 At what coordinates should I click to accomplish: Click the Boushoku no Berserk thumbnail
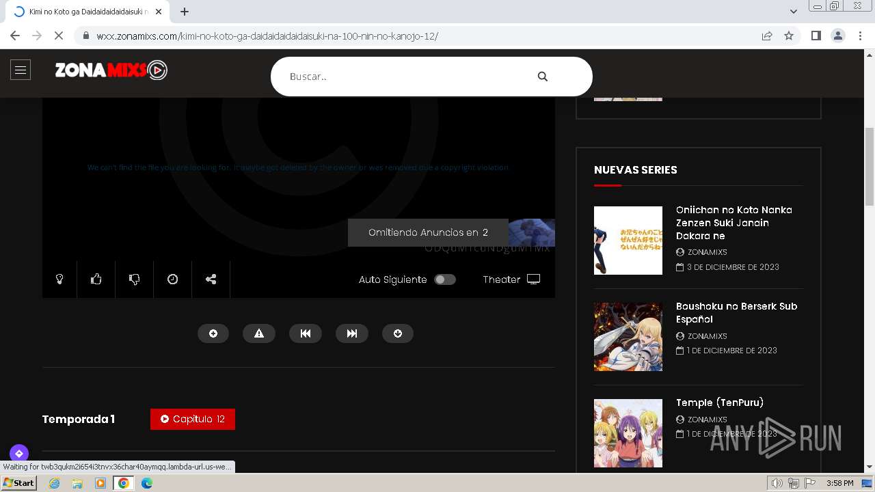coord(628,337)
